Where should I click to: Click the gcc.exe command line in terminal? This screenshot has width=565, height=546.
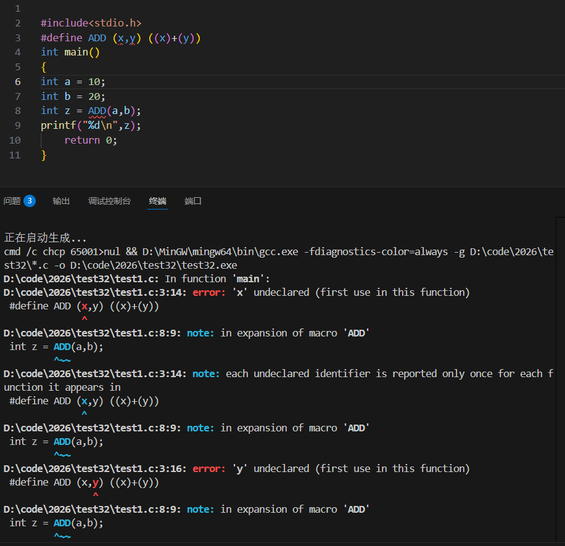[279, 258]
